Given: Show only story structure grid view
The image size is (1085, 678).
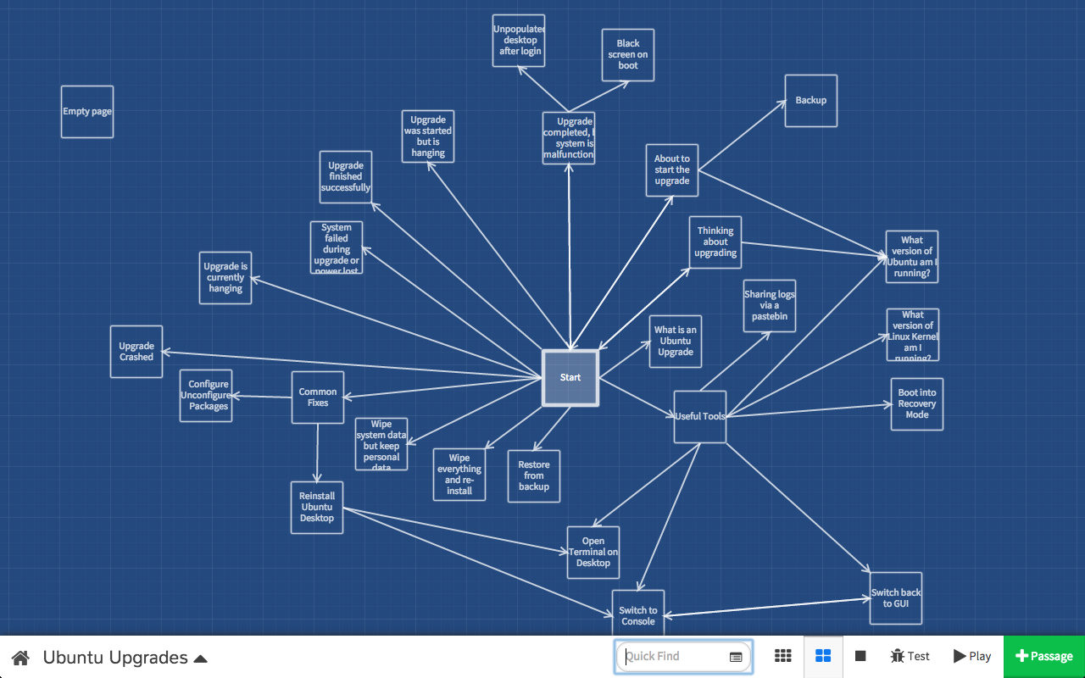Looking at the screenshot, I should (783, 656).
